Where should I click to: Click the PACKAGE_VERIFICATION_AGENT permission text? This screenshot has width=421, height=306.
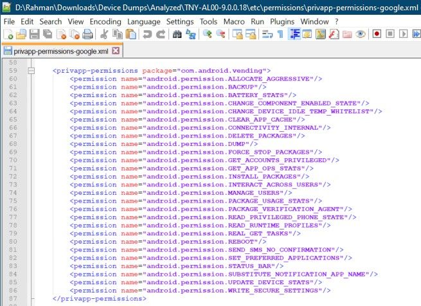point(284,209)
